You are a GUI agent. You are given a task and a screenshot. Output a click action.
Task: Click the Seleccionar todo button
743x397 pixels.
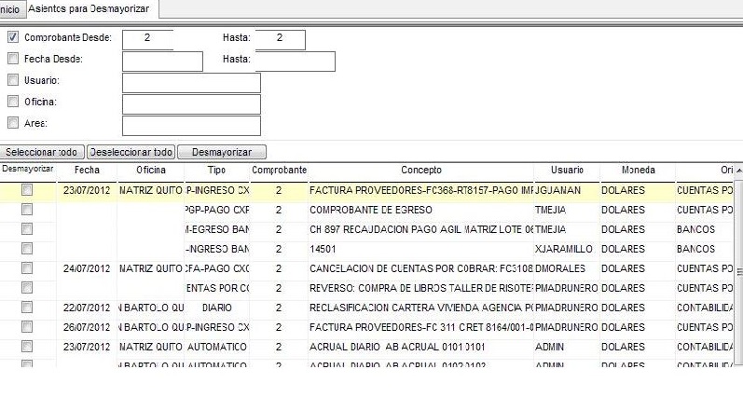click(42, 152)
